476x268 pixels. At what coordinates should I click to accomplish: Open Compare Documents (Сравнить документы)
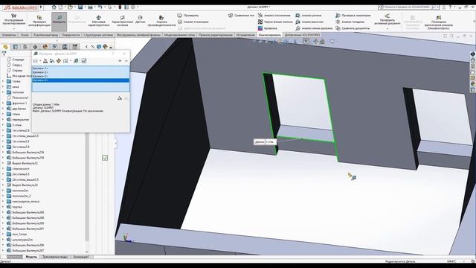(353, 28)
